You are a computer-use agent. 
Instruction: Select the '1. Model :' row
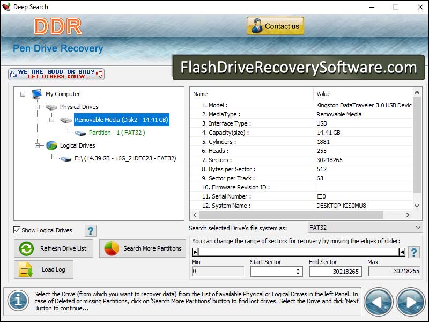(x=301, y=105)
